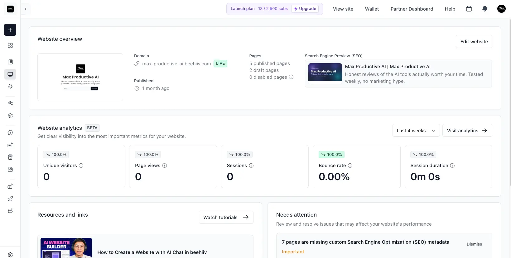Click the Watch tutorials button
511x258 pixels.
tap(226, 217)
